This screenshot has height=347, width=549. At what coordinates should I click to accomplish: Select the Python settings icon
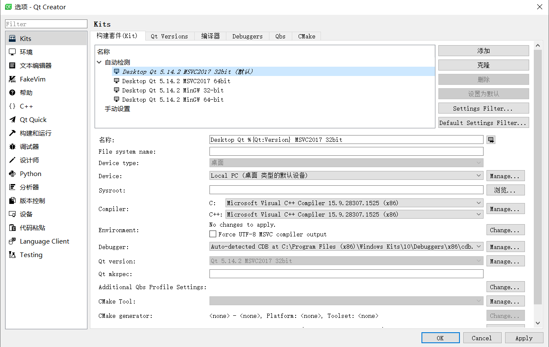14,173
